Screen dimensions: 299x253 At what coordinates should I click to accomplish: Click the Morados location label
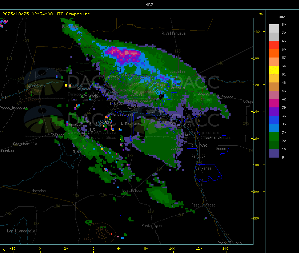39,191
